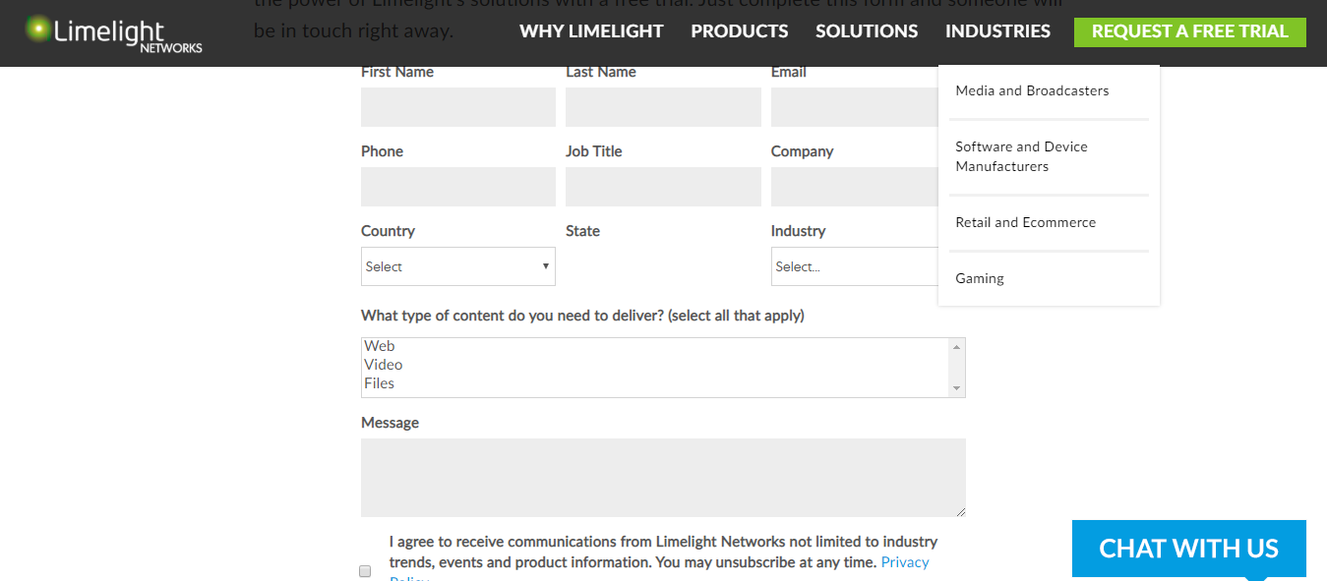1327x581 pixels.
Task: Select Retail and Ecommerce option
Action: coord(1025,222)
